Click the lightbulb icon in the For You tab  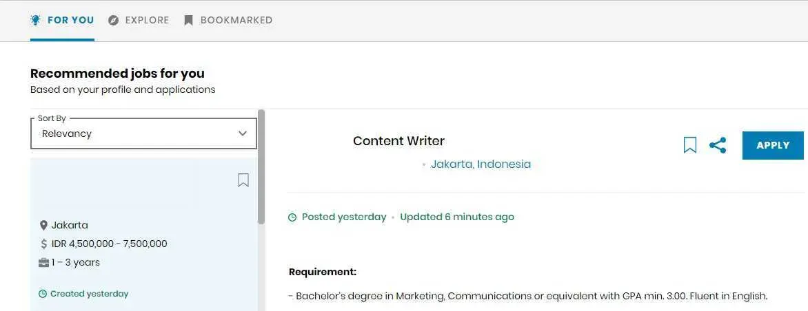(x=36, y=20)
